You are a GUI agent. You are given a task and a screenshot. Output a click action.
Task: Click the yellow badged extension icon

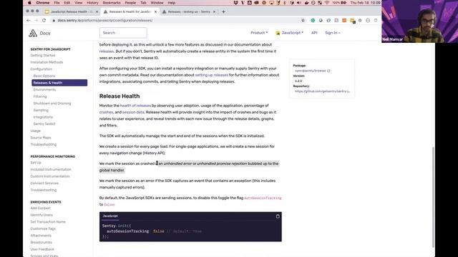353,21
